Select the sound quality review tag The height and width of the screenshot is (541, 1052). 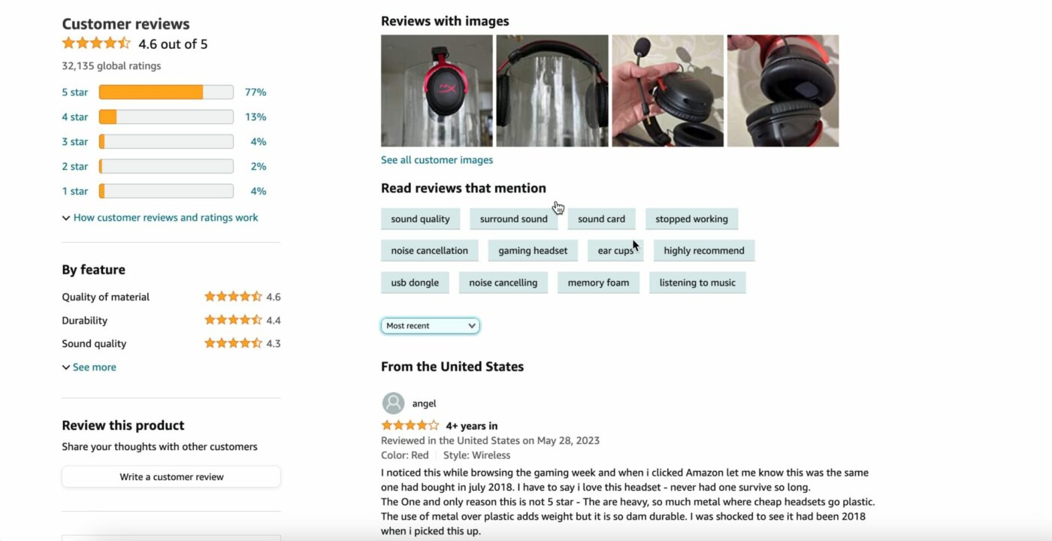pyautogui.click(x=420, y=219)
